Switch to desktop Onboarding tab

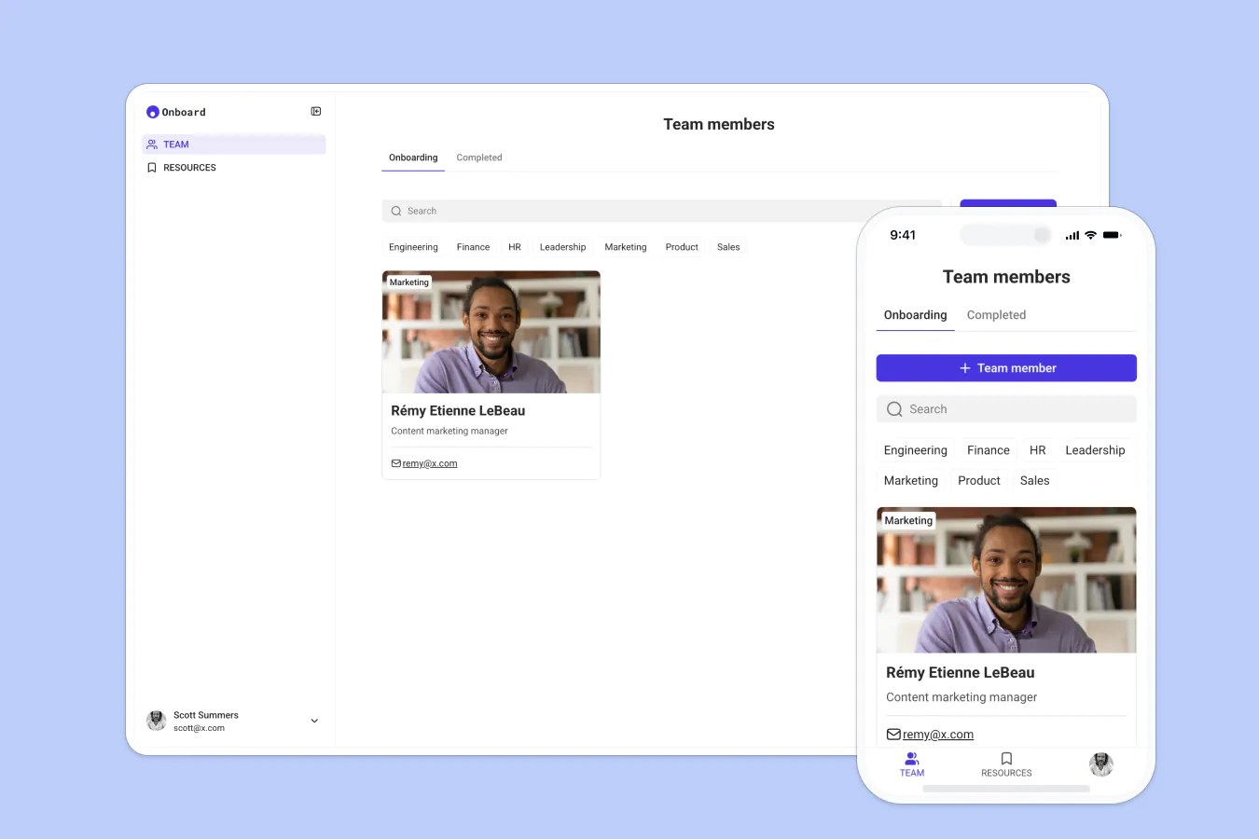(x=413, y=158)
